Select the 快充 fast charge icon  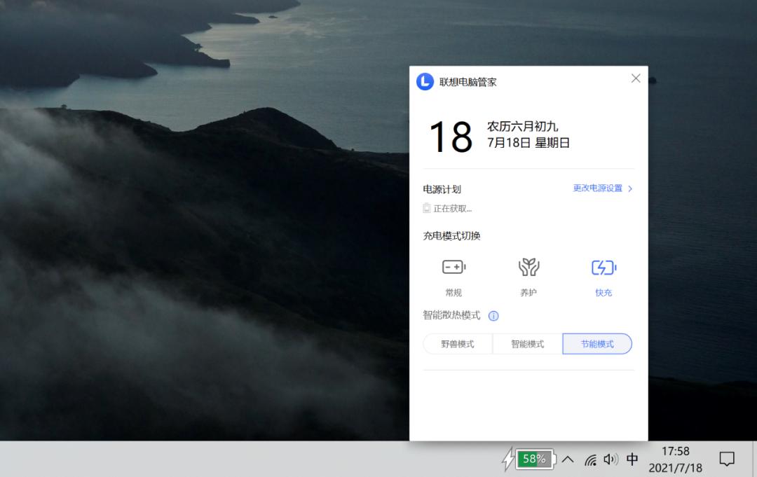pos(602,267)
